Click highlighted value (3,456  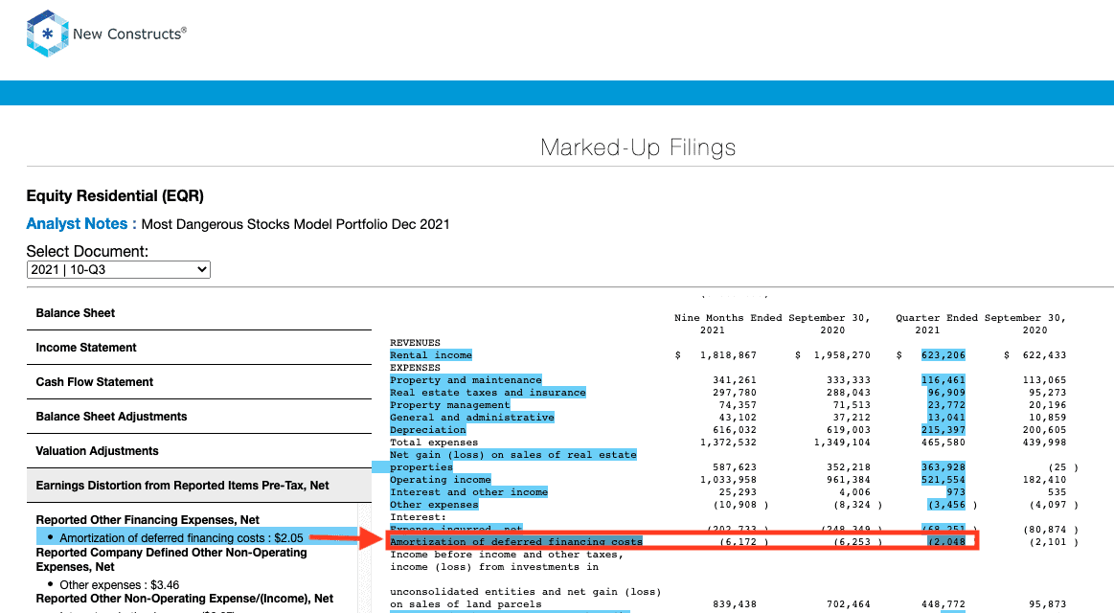[x=947, y=505]
